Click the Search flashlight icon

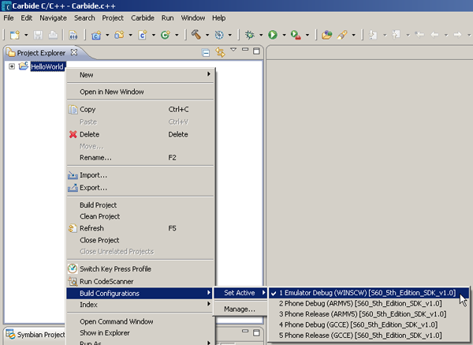point(342,35)
